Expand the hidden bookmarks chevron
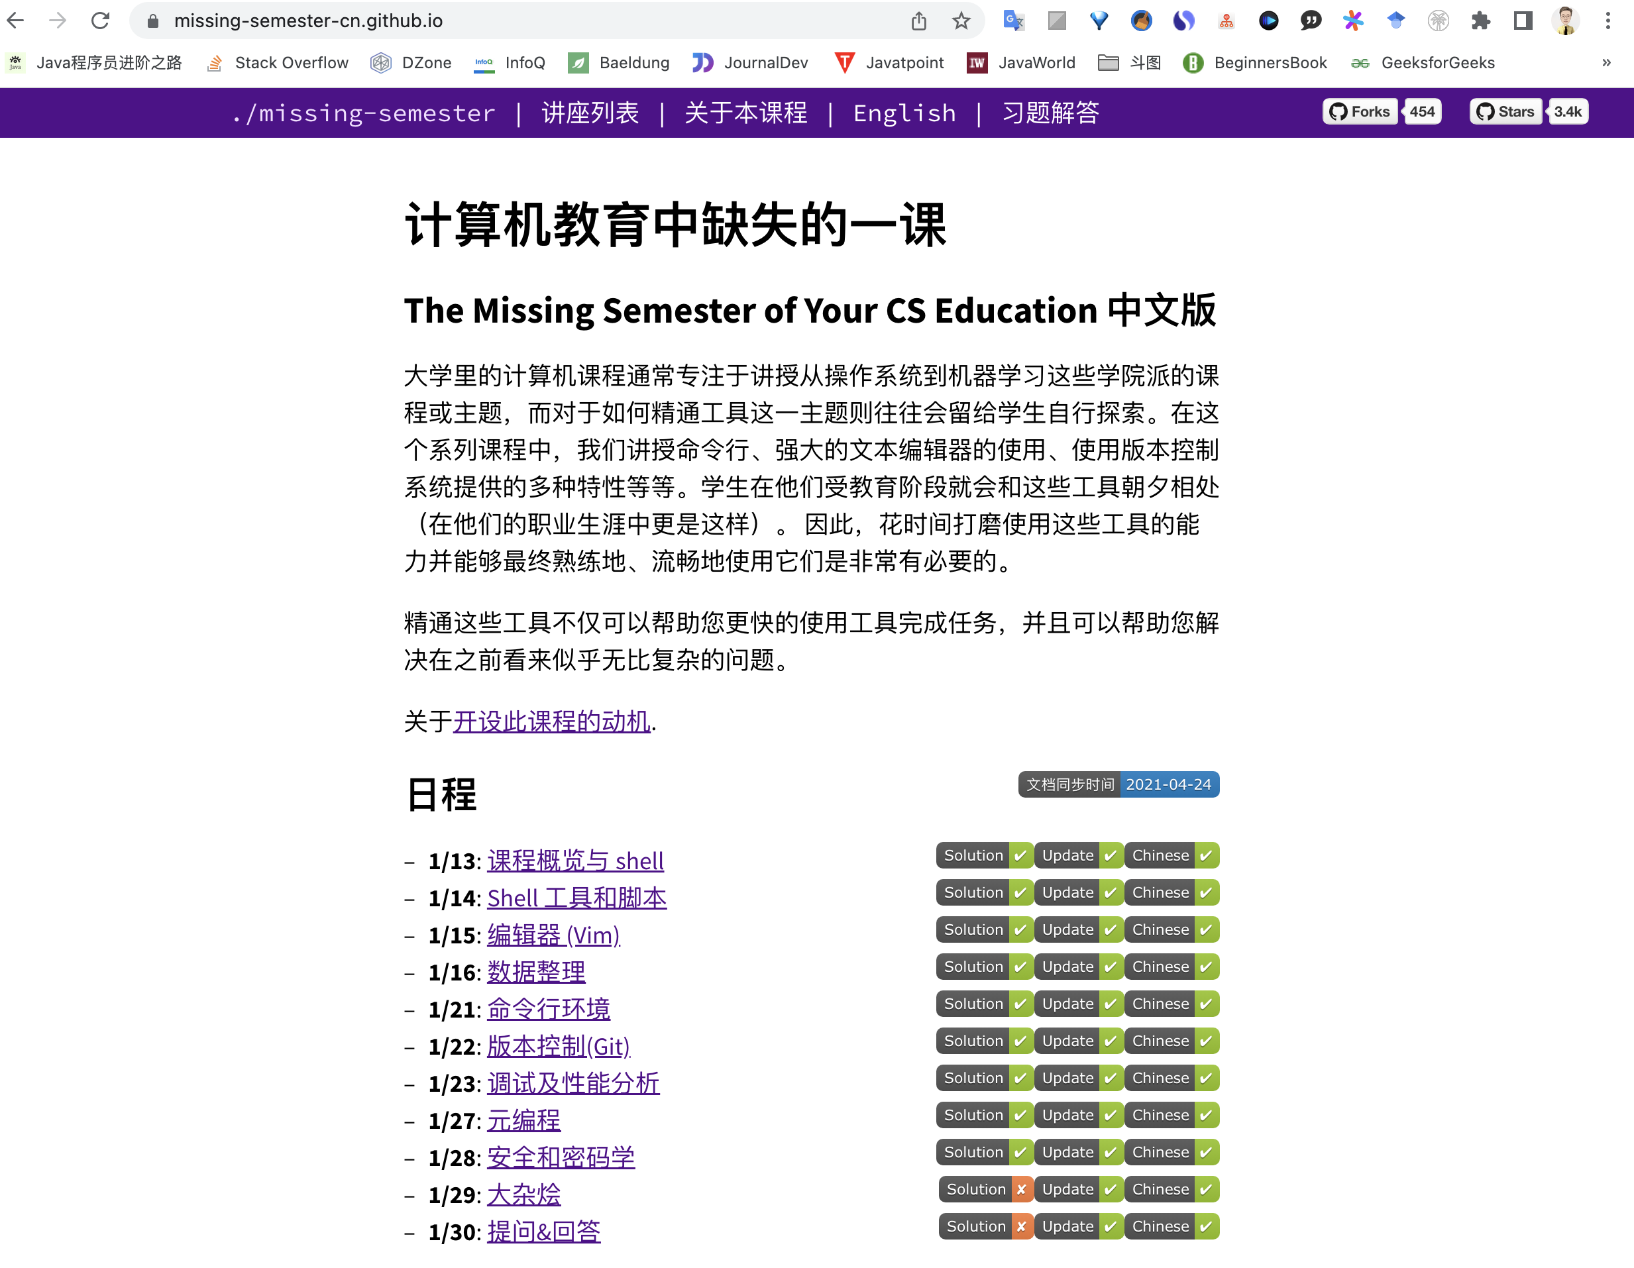This screenshot has width=1634, height=1268. coord(1606,63)
